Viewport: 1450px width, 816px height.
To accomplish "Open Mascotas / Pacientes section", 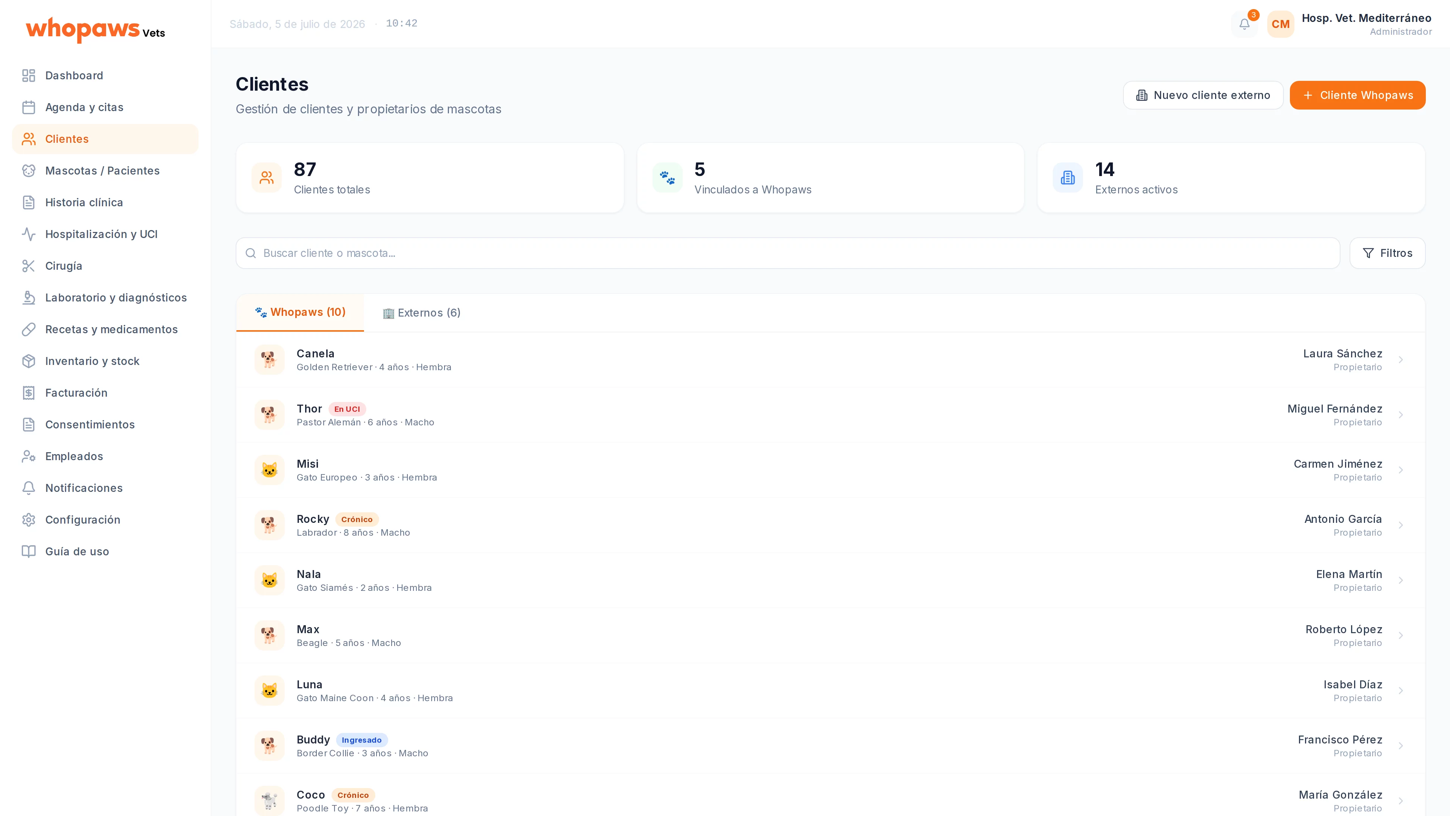I will click(x=105, y=171).
